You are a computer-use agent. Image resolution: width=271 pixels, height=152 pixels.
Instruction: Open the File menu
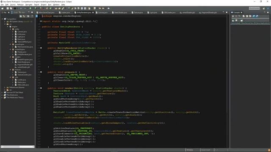click(x=2, y=5)
